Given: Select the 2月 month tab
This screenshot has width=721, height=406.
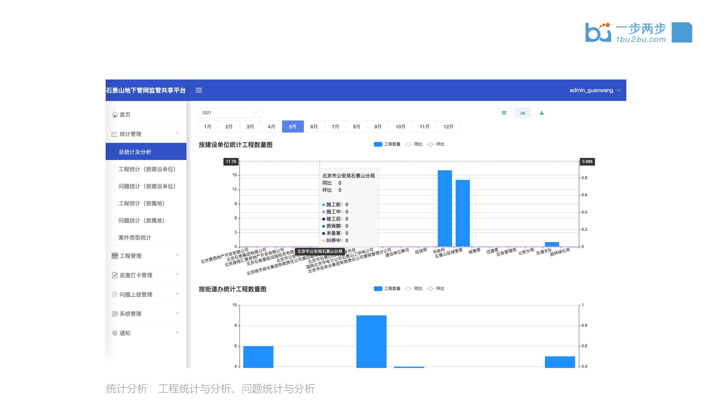Looking at the screenshot, I should (229, 127).
